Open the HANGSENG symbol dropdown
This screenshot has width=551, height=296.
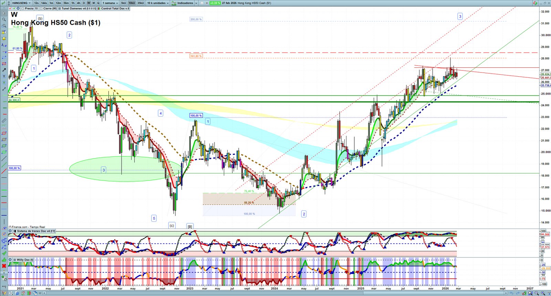click(x=30, y=3)
